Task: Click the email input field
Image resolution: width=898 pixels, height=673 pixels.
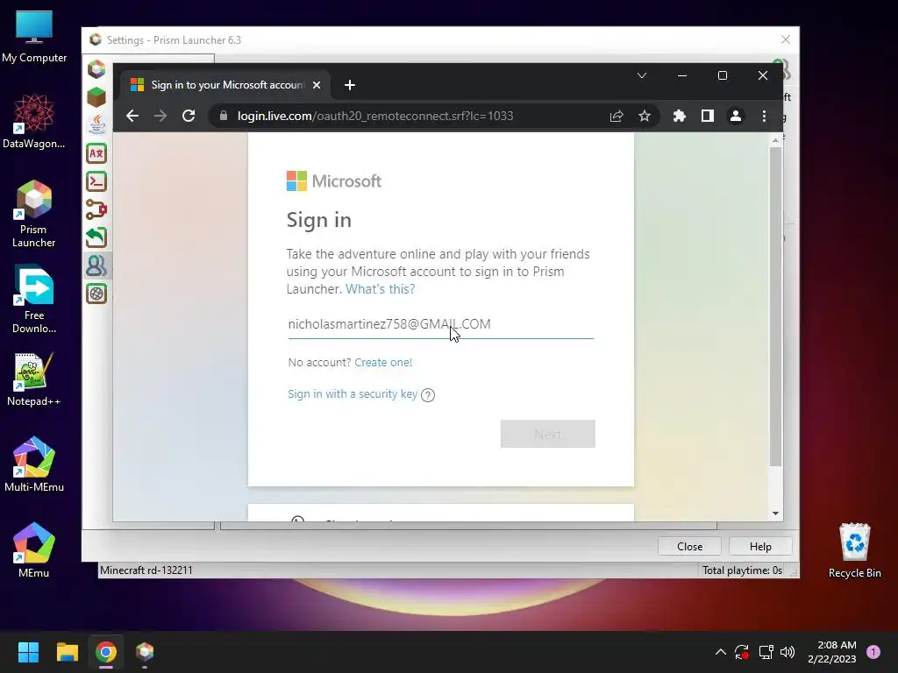Action: [x=440, y=324]
